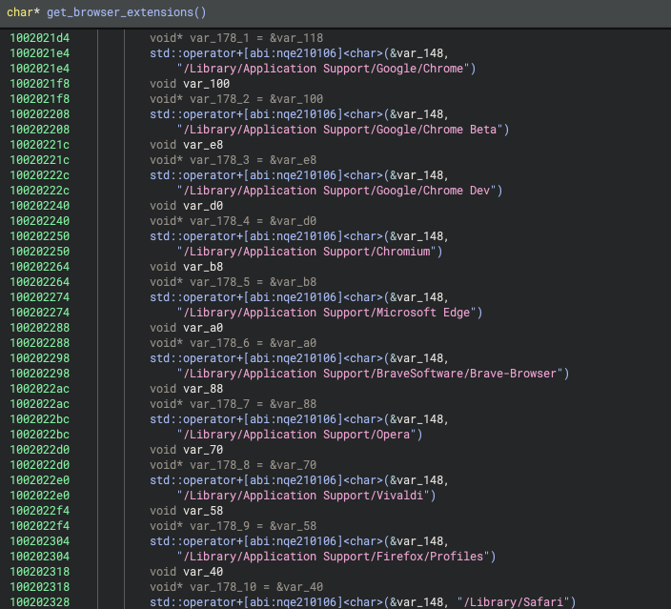Viewport: 671px width, 609px height.
Task: Select the "/Library/Application Support/Vivaldi" string
Action: (303, 496)
